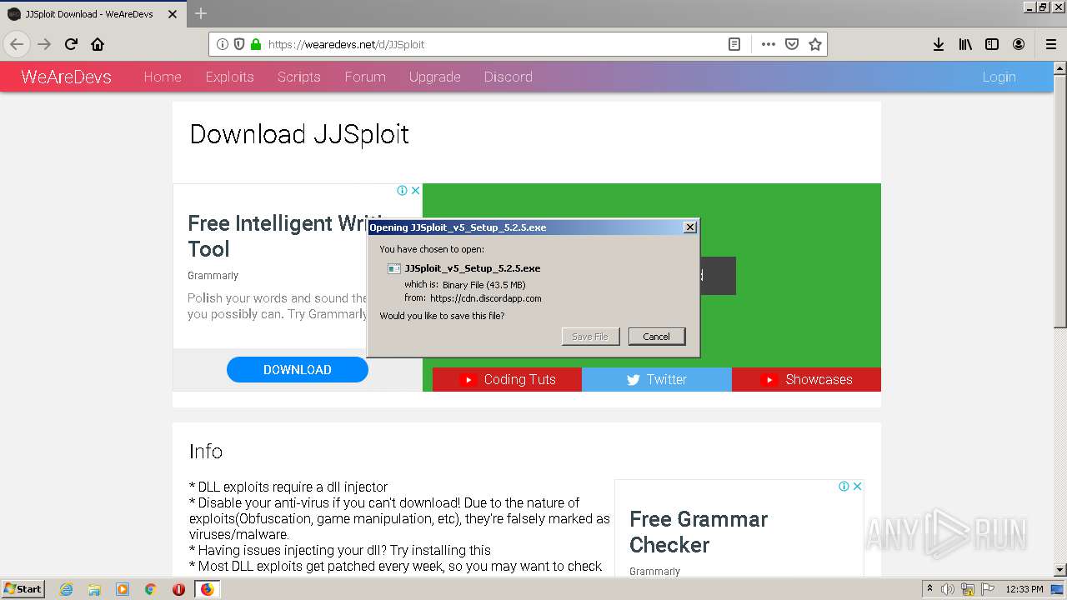Open the Home nav item

(163, 77)
